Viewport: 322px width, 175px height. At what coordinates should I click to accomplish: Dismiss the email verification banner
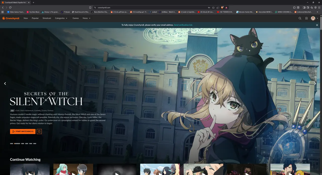[317, 25]
